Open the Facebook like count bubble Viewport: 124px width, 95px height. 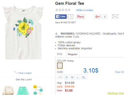pyautogui.click(x=71, y=16)
